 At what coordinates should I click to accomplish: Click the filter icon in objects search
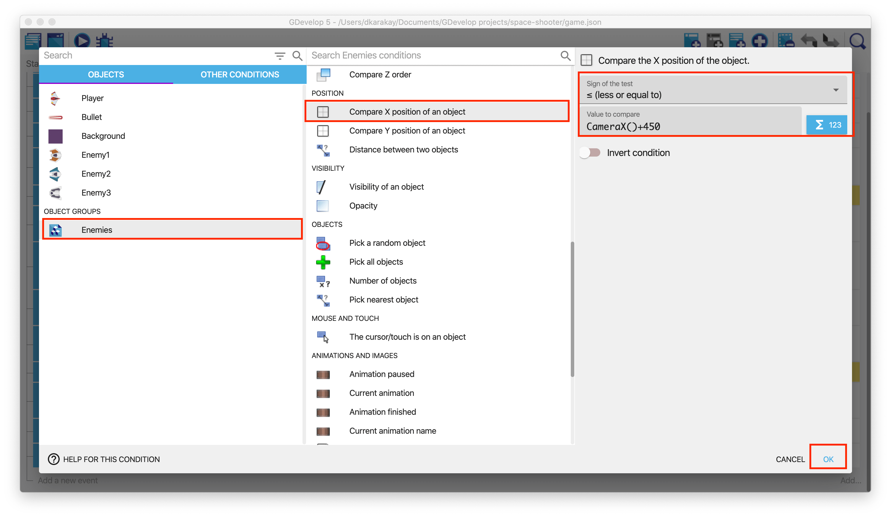pyautogui.click(x=280, y=56)
